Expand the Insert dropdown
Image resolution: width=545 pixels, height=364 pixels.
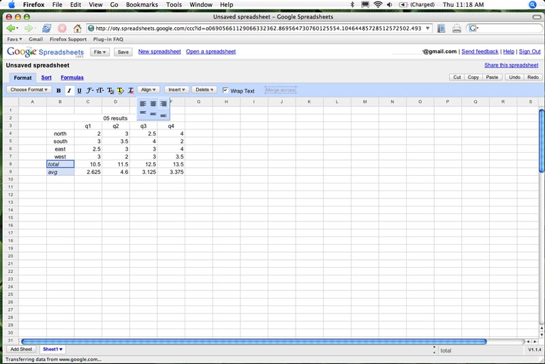pyautogui.click(x=176, y=90)
